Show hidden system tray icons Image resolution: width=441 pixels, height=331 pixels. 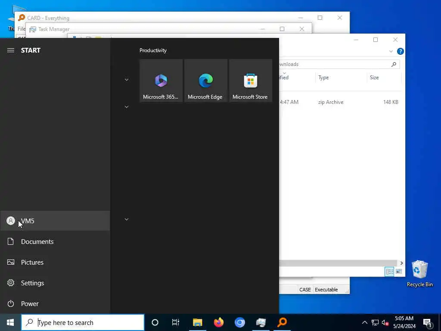[364, 322]
